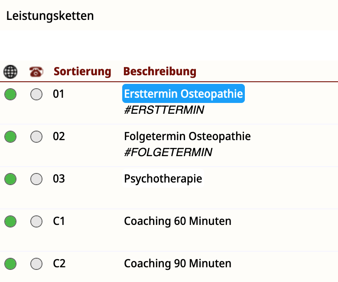
Task: Open the Psychotherapie entry
Action: pos(163,179)
